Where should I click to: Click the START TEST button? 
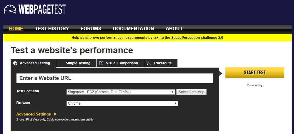point(255,73)
